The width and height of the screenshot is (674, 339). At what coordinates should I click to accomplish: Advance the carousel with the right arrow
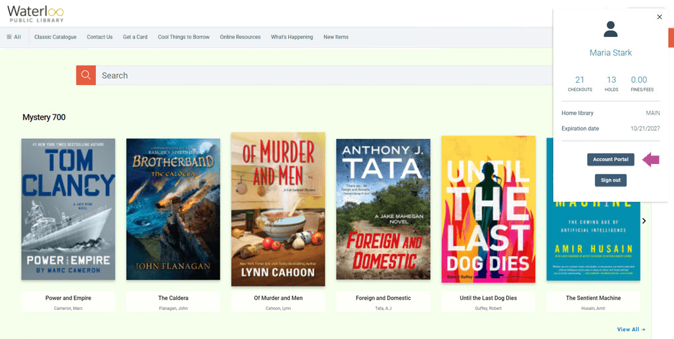point(644,221)
